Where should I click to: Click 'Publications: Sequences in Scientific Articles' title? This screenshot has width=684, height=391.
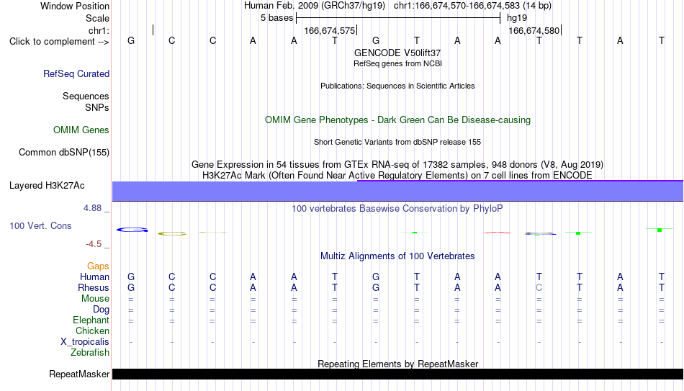pyautogui.click(x=397, y=86)
